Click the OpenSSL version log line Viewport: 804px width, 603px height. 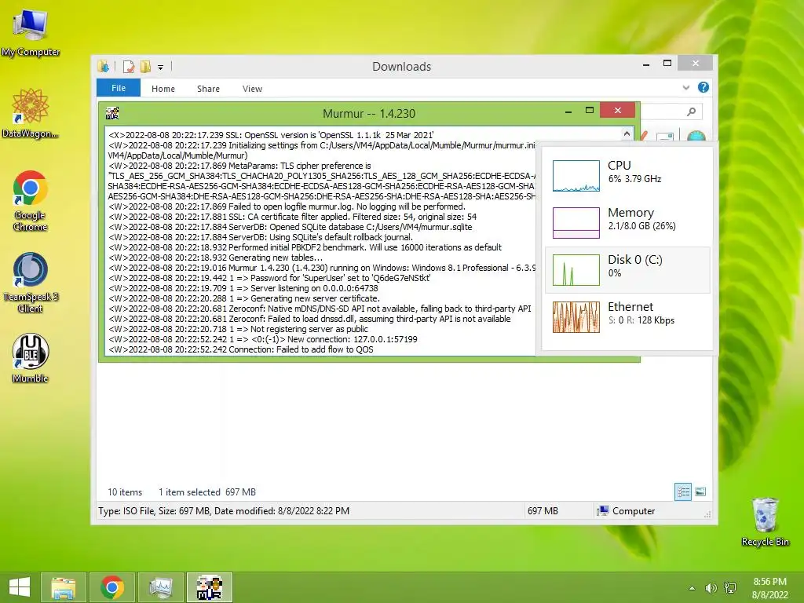271,135
